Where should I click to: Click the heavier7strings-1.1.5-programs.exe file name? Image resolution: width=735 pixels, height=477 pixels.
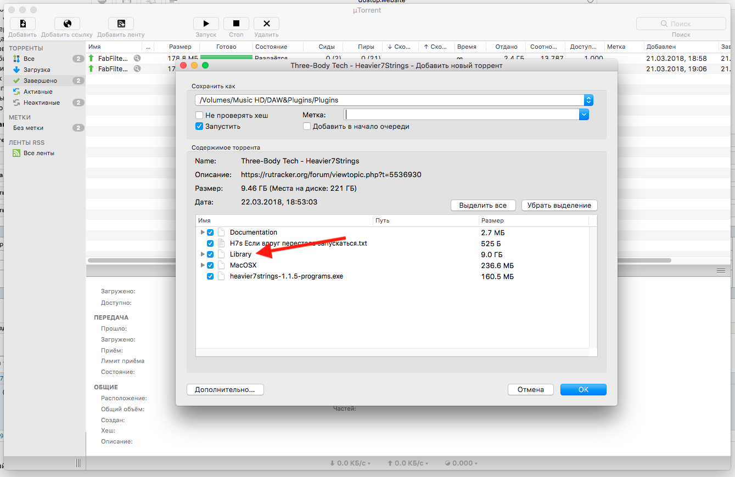287,276
